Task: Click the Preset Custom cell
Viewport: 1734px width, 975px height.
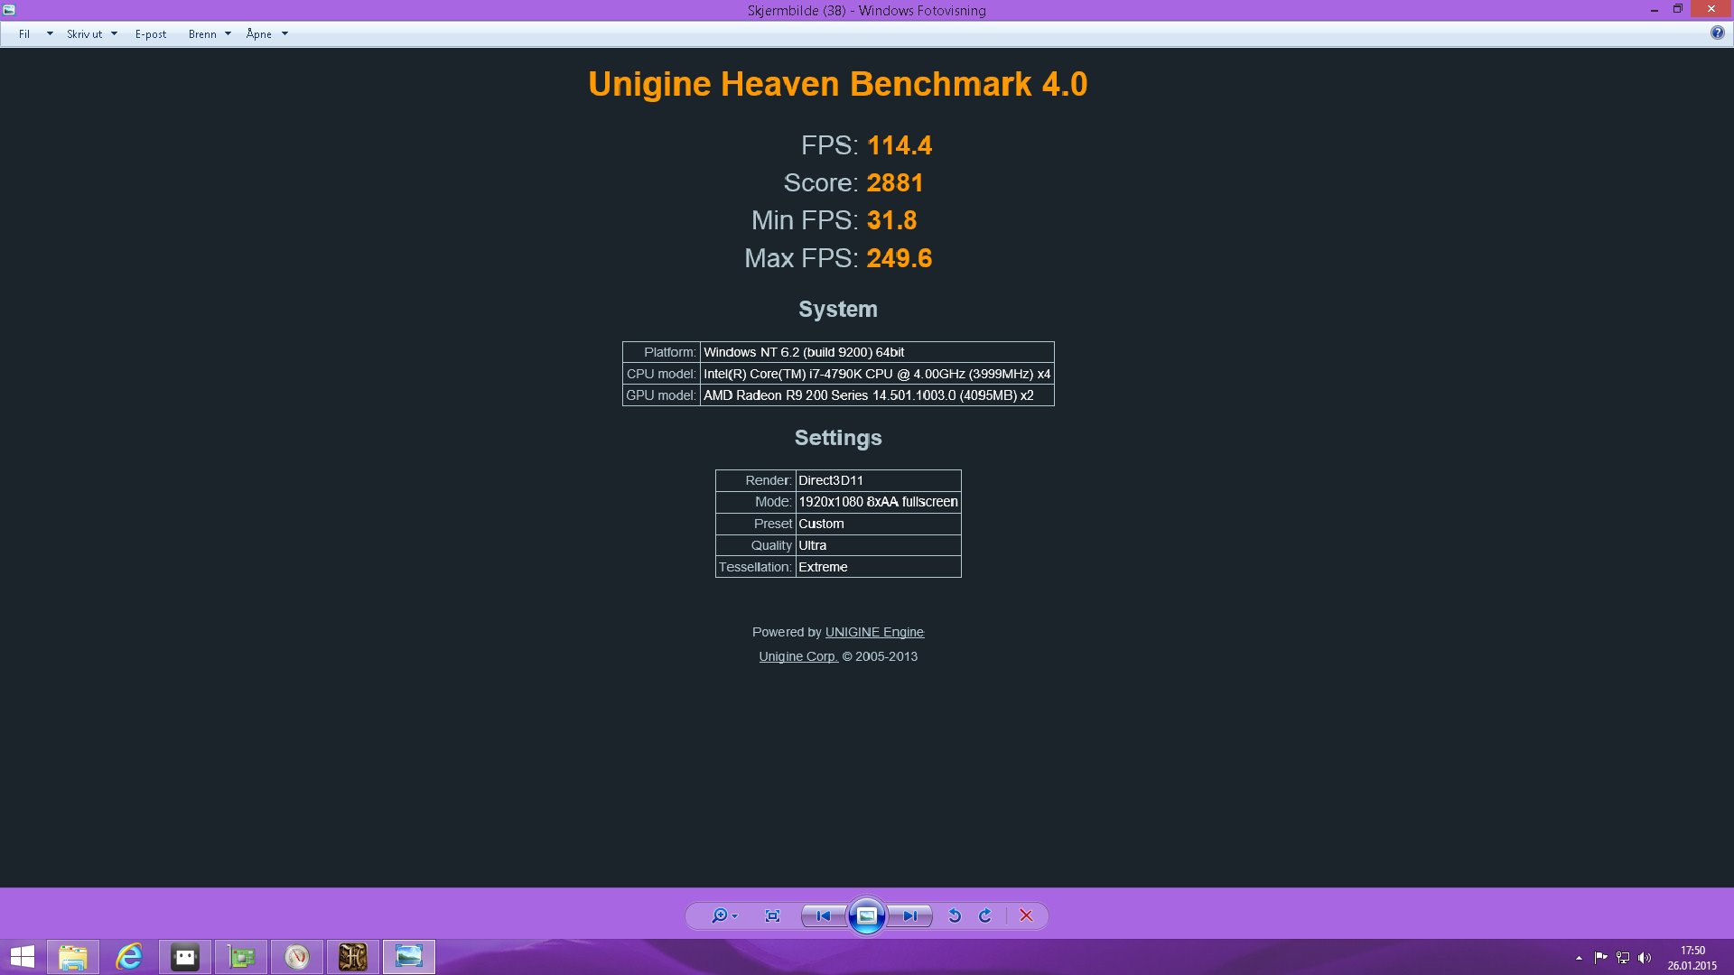Action: tap(878, 524)
